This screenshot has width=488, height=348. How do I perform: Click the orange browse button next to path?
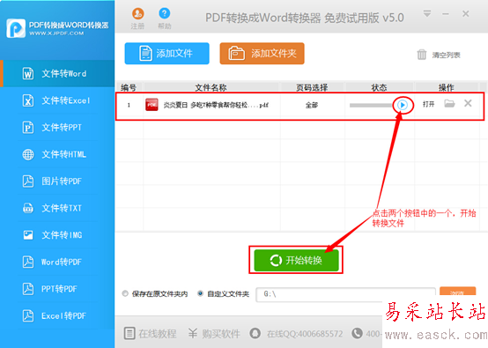click(x=457, y=292)
